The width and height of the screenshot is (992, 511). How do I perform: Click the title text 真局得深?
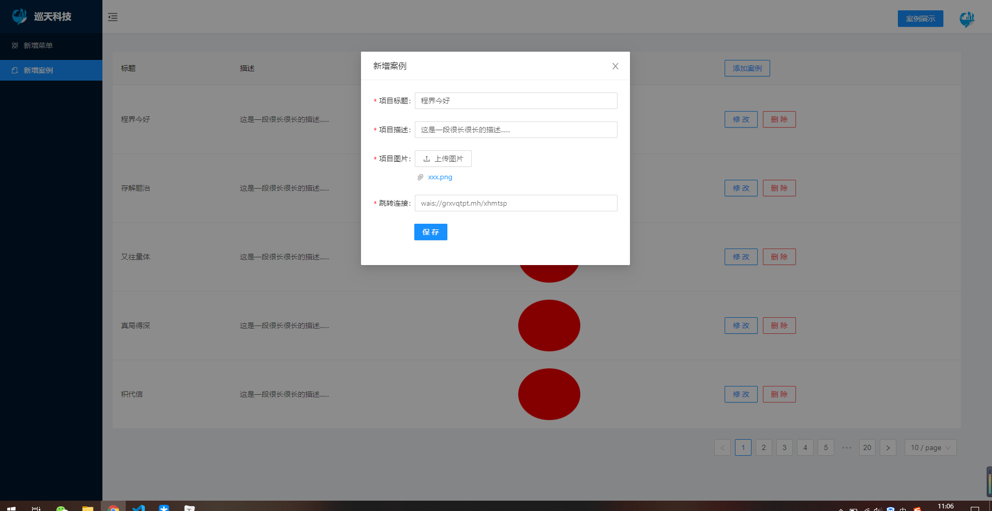click(x=136, y=326)
